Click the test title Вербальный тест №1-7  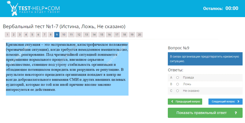[x=64, y=27]
